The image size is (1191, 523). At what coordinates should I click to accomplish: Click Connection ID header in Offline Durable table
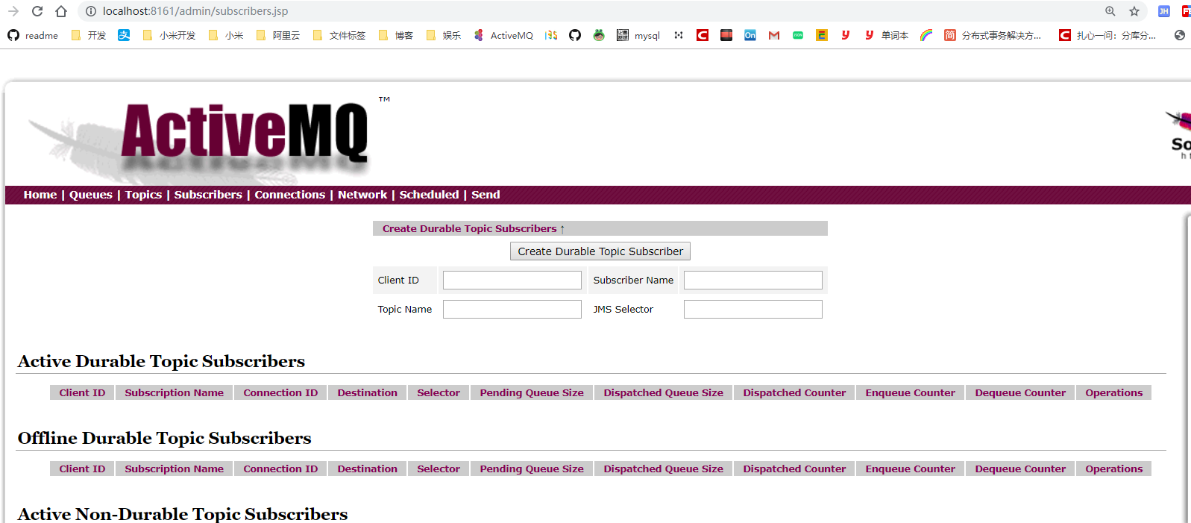point(280,469)
